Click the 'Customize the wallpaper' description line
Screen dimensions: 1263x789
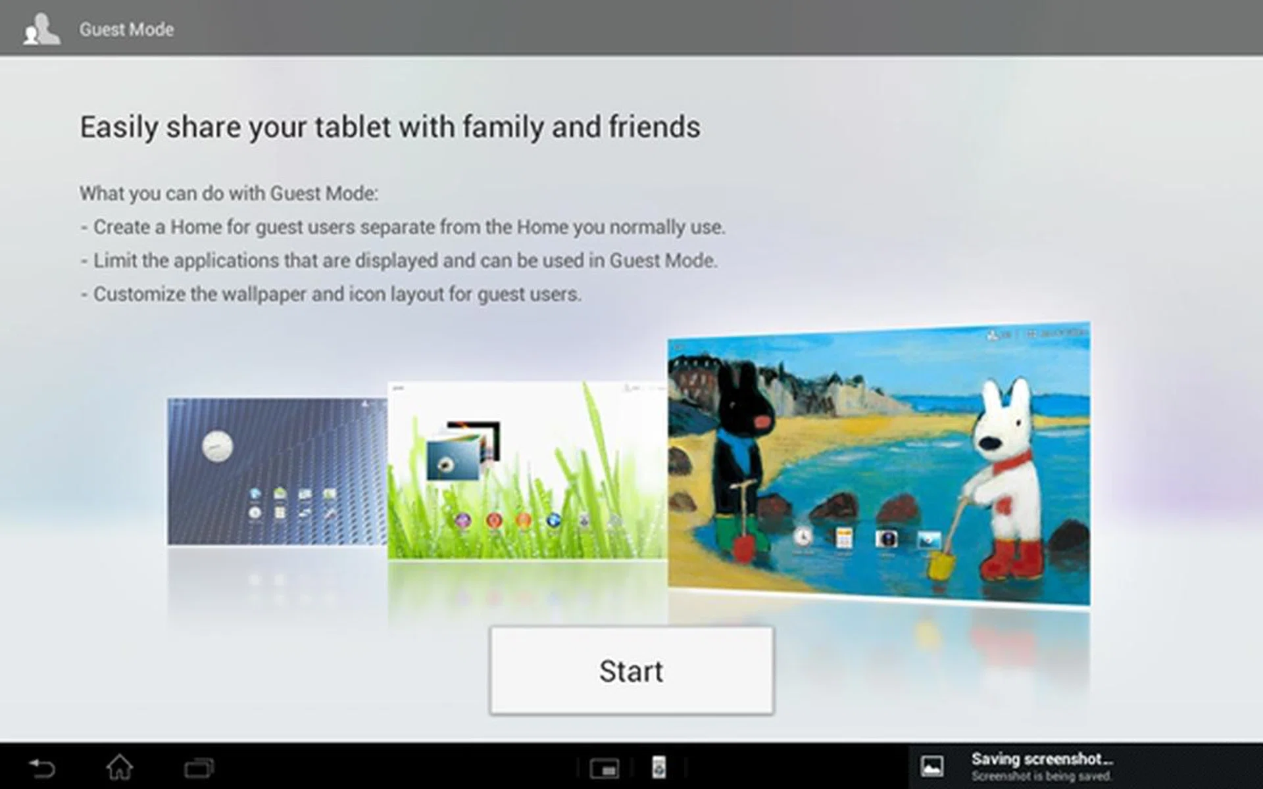pos(331,294)
